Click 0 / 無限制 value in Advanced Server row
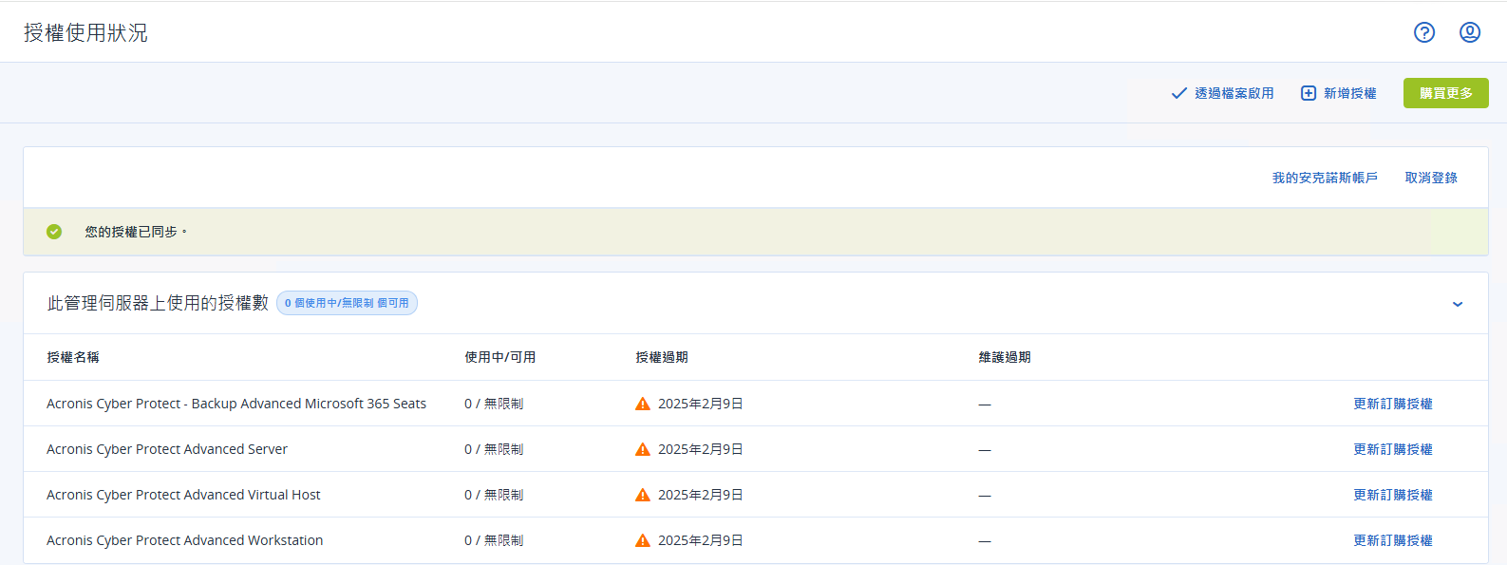The height and width of the screenshot is (565, 1507). click(x=494, y=449)
